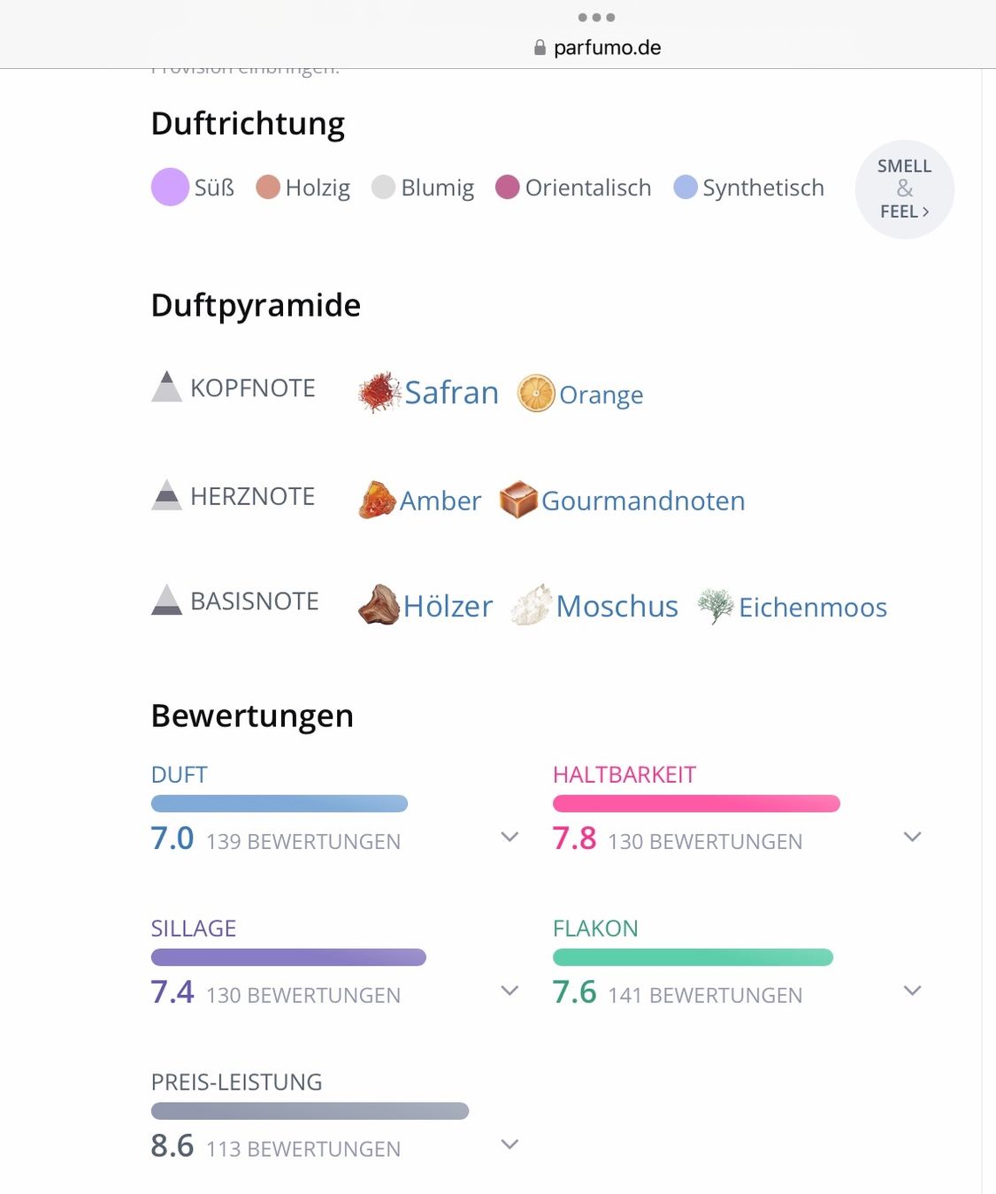Viewport: 996px width, 1194px height.
Task: Expand the Preis-Leistung rating chevron
Action: tap(509, 1144)
